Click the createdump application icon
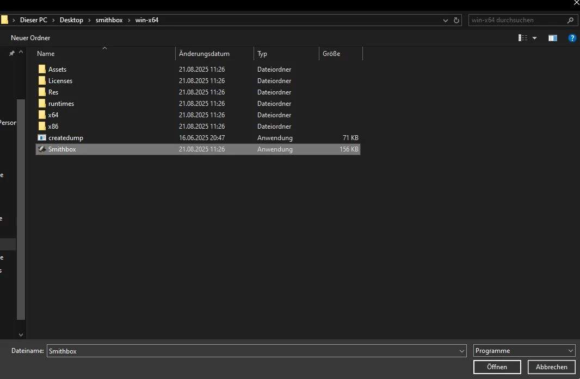 click(42, 137)
